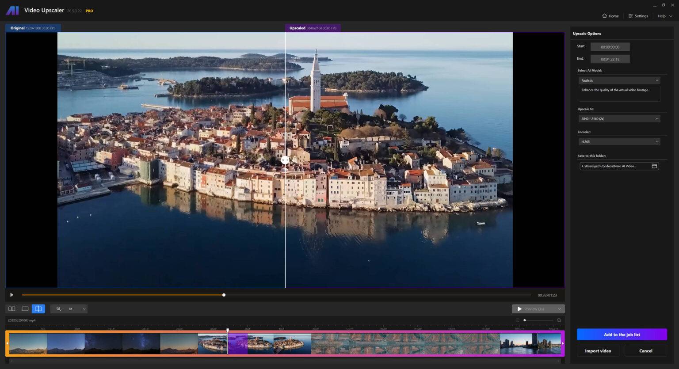Browse for output folder using folder icon

tap(654, 166)
